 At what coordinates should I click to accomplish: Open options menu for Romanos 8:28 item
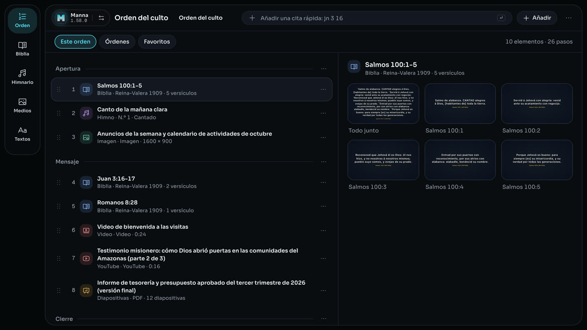323,206
